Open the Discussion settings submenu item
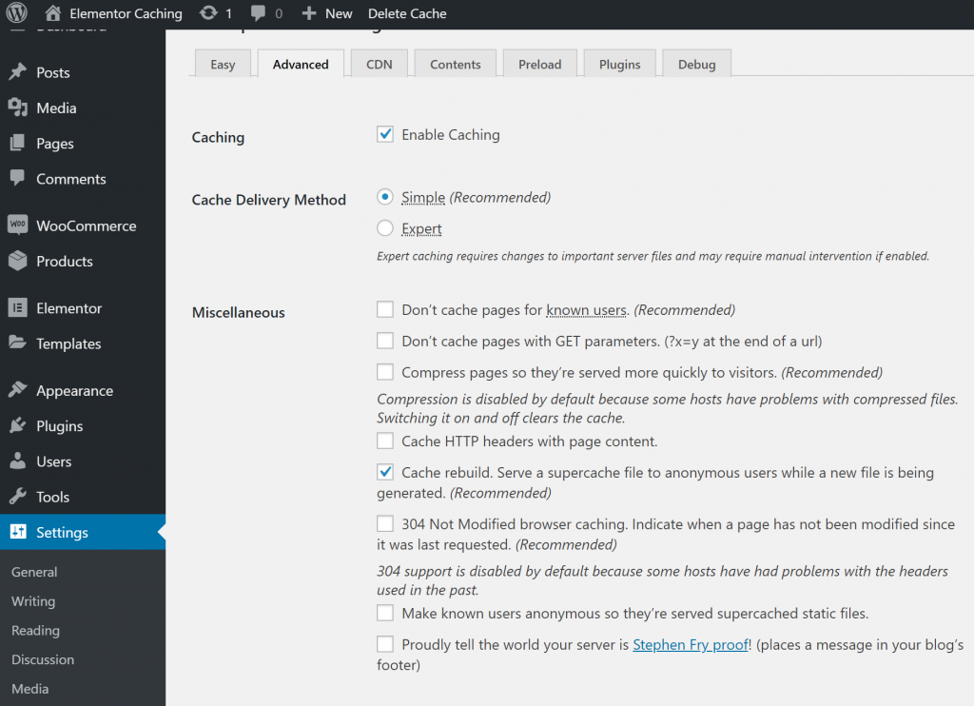This screenshot has height=706, width=974. [x=43, y=659]
